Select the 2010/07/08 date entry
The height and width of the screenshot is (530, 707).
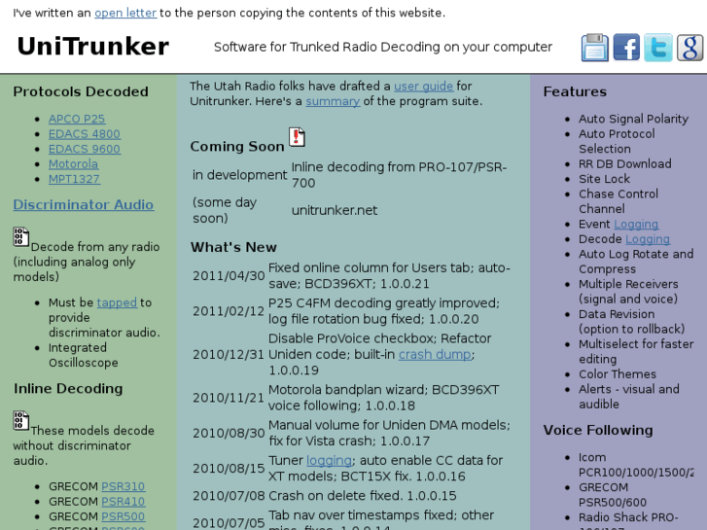point(229,495)
